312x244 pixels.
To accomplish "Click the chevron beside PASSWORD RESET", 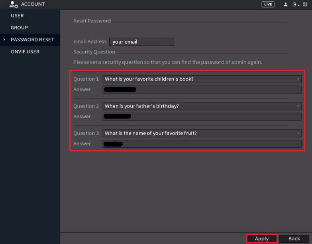I will point(4,40).
